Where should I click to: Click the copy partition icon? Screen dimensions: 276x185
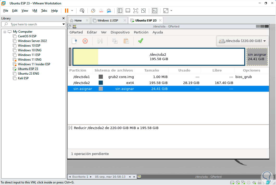115,41
